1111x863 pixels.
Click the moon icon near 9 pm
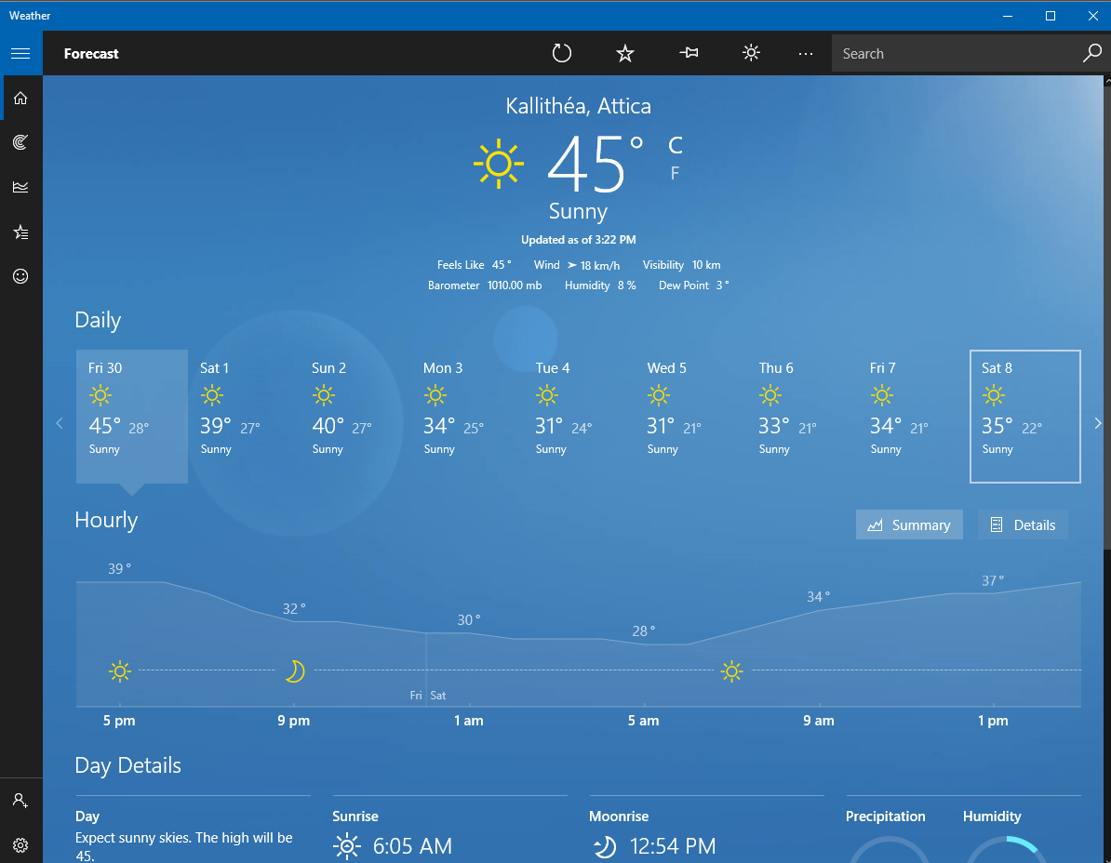click(x=295, y=670)
